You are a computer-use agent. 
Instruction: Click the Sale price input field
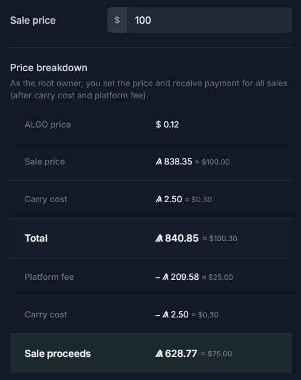click(x=209, y=20)
